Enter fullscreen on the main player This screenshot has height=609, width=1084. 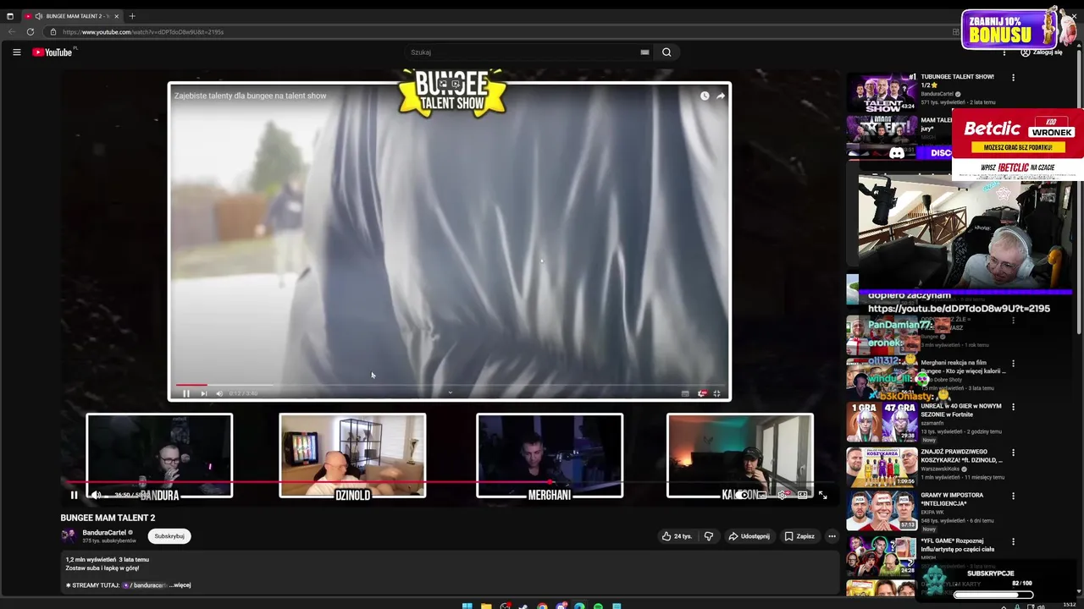[822, 496]
